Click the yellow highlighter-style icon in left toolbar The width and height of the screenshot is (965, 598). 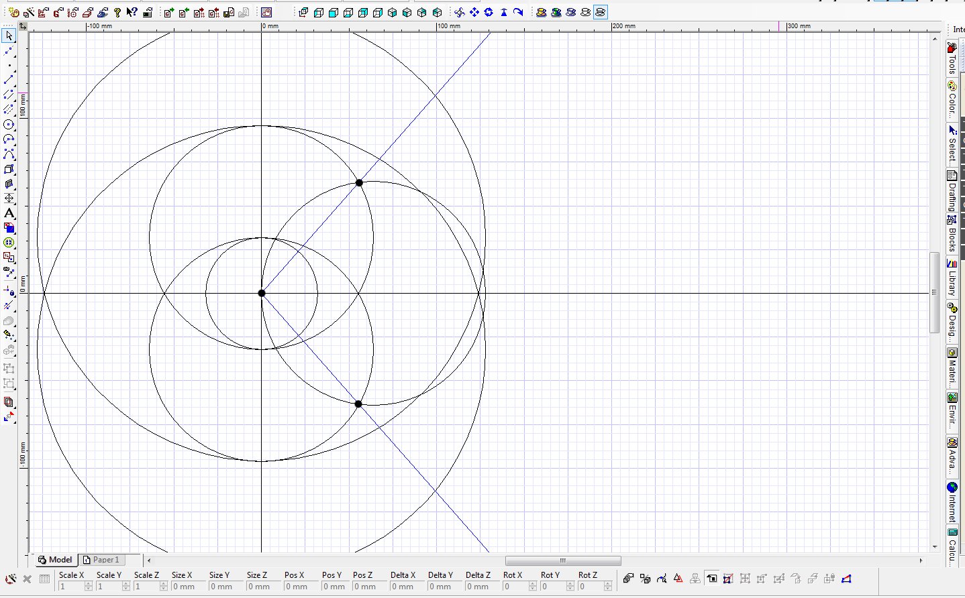tap(9, 335)
